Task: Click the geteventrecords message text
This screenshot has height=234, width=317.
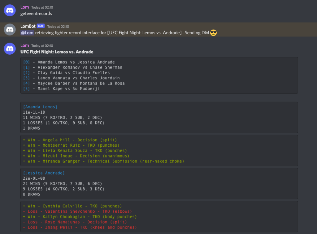Action: tap(36, 14)
